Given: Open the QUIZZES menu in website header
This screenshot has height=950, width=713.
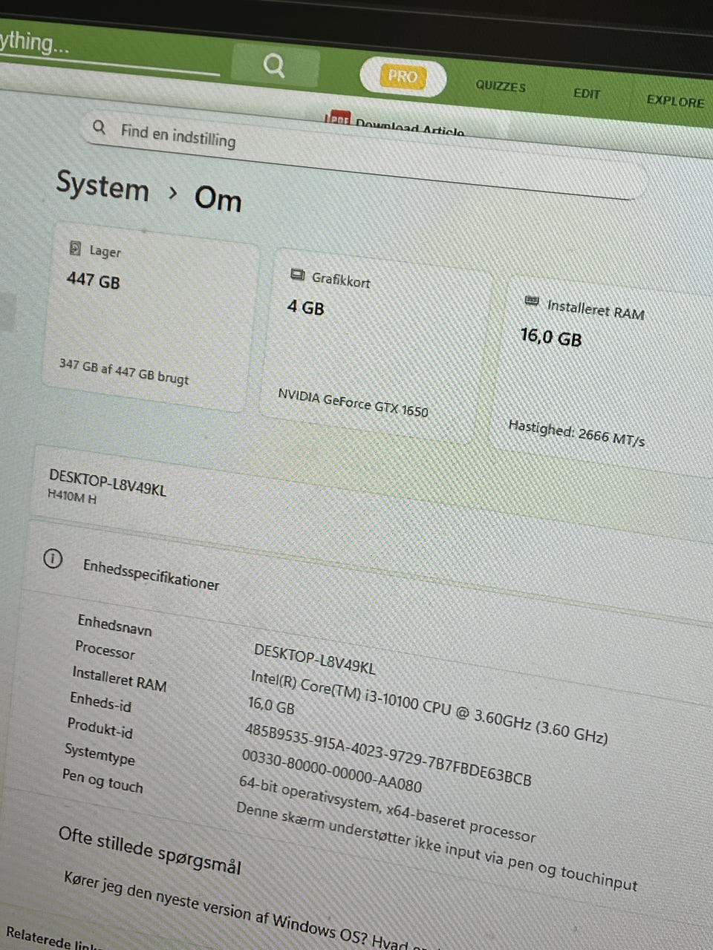Looking at the screenshot, I should click(x=501, y=86).
